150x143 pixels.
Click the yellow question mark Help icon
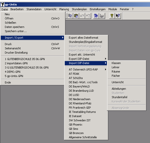coord(112,16)
